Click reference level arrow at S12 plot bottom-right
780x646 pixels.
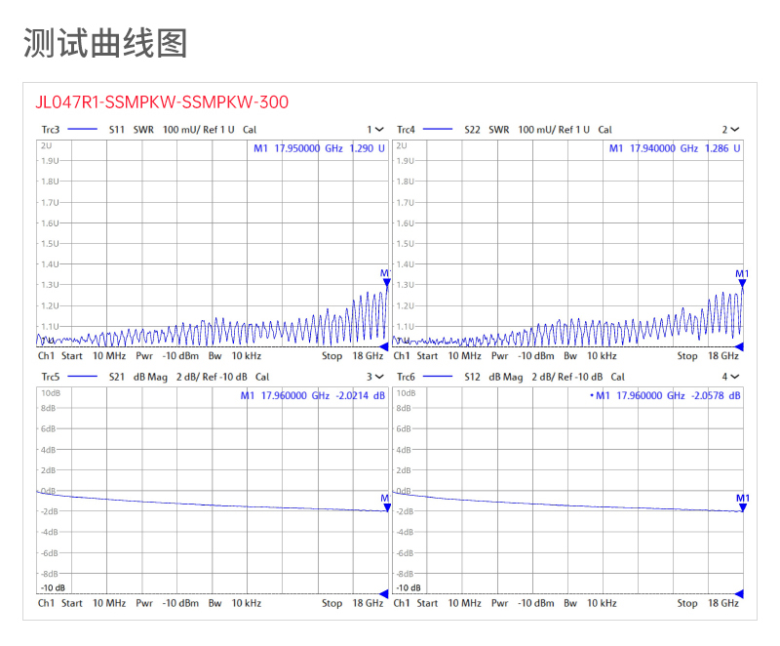[739, 593]
